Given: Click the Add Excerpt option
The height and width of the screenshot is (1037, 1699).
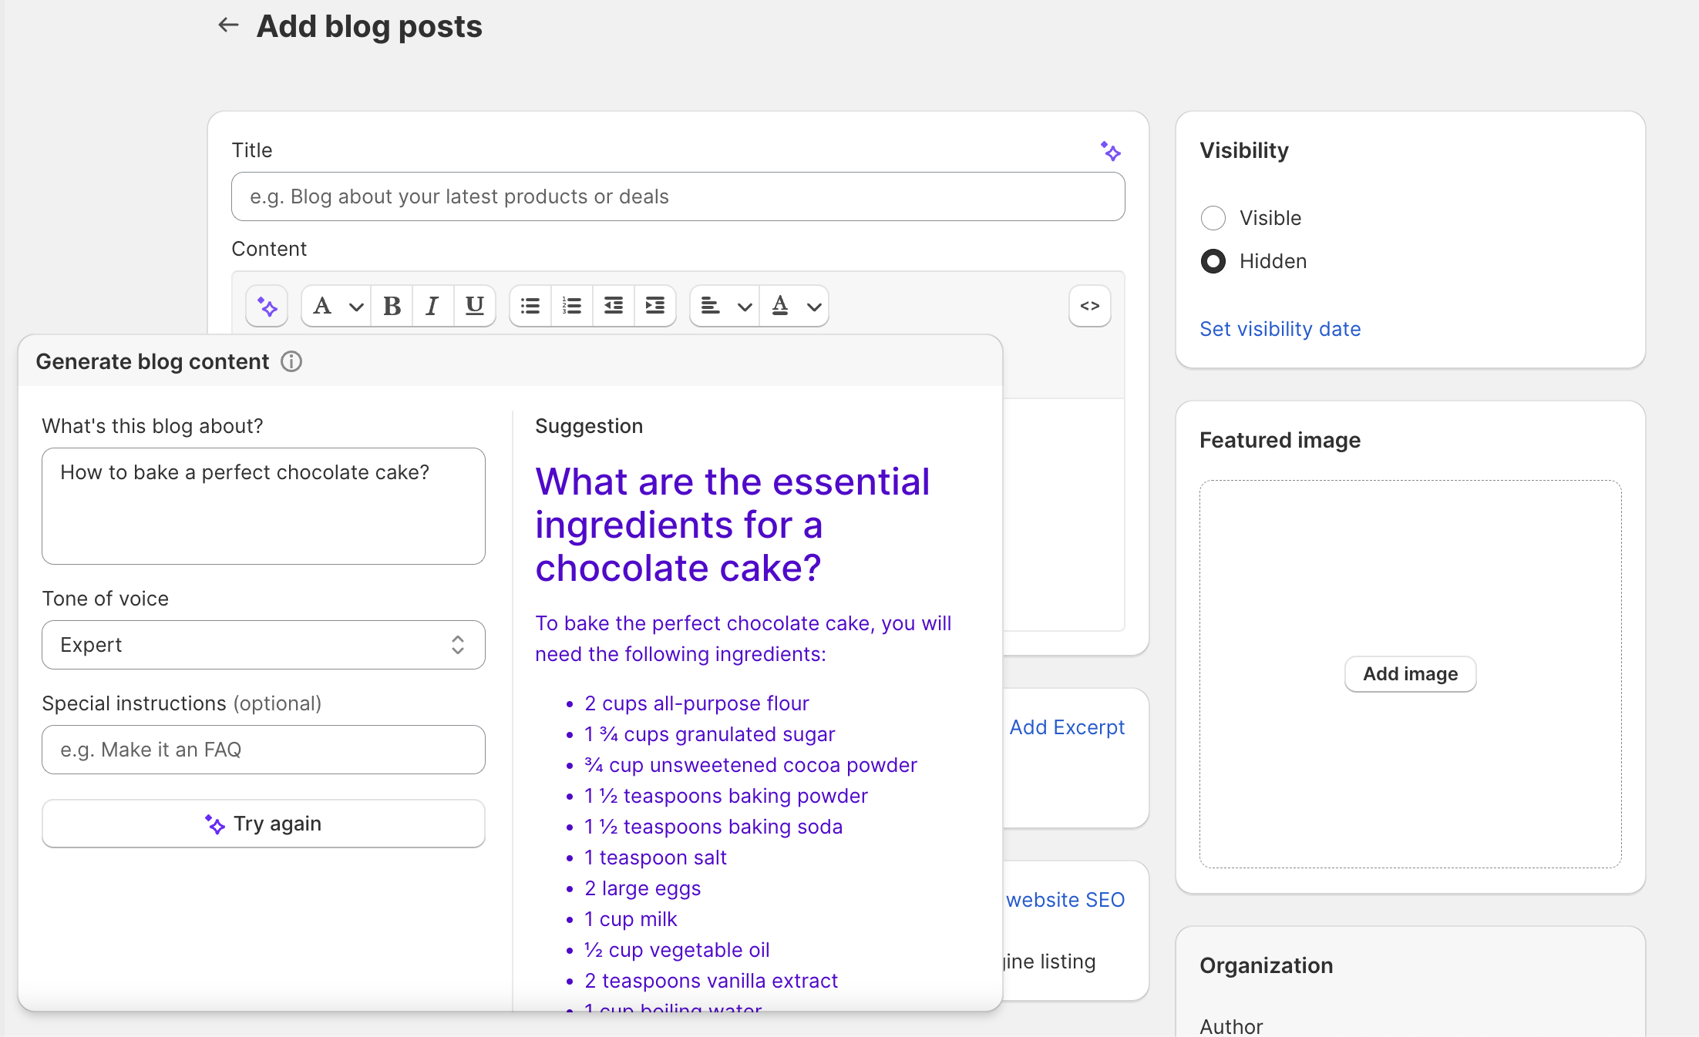Looking at the screenshot, I should [1067, 727].
